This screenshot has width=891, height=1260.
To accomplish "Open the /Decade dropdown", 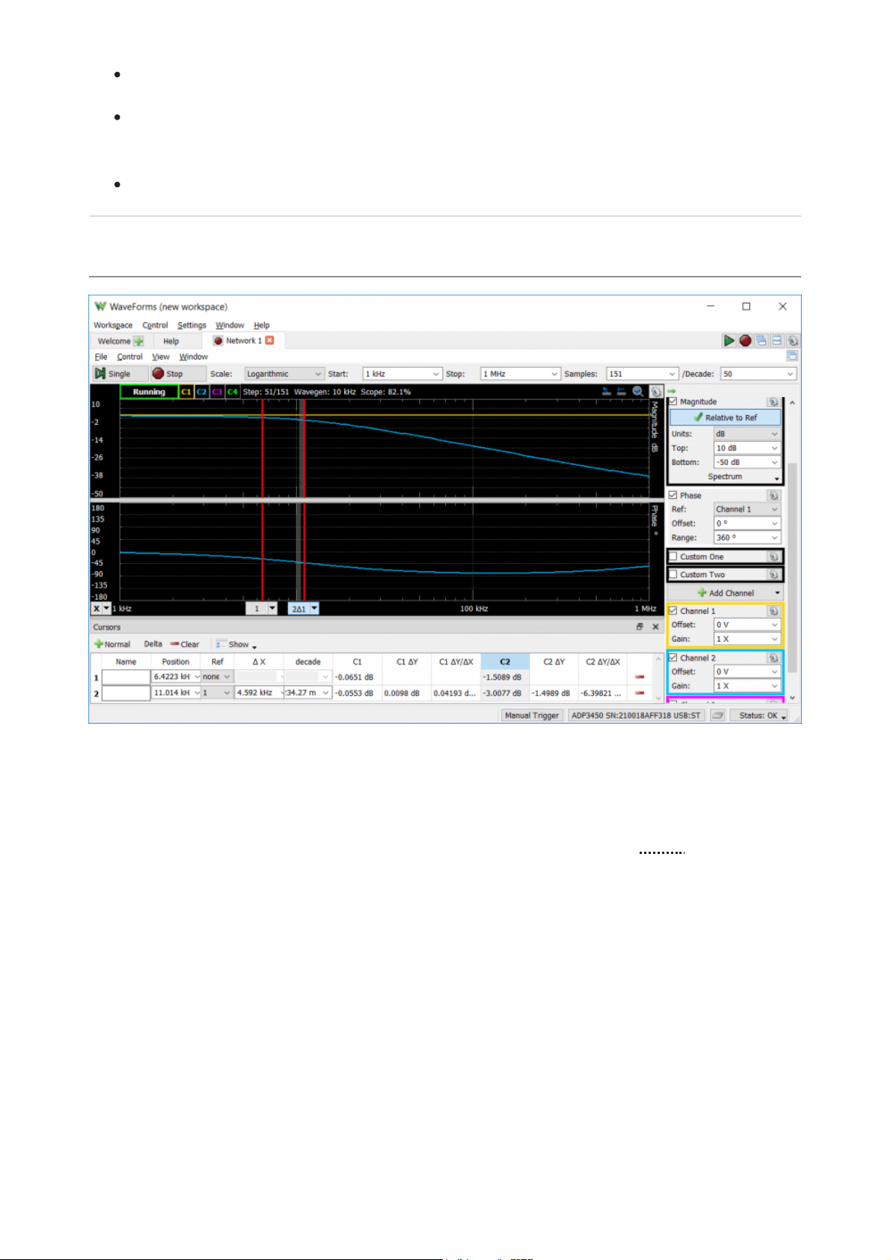I will pyautogui.click(x=759, y=374).
